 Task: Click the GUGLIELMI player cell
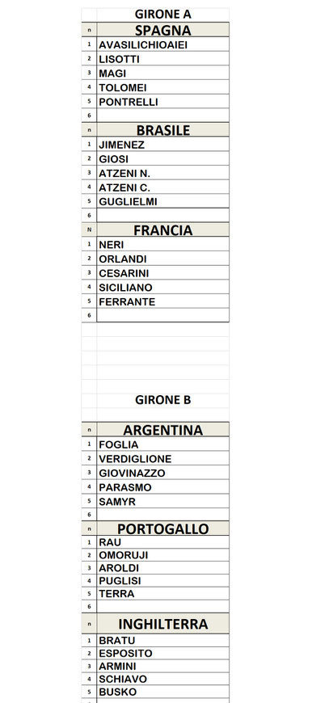pyautogui.click(x=162, y=201)
